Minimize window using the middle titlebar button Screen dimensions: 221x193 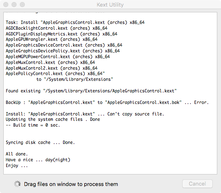pyautogui.click(x=14, y=5)
